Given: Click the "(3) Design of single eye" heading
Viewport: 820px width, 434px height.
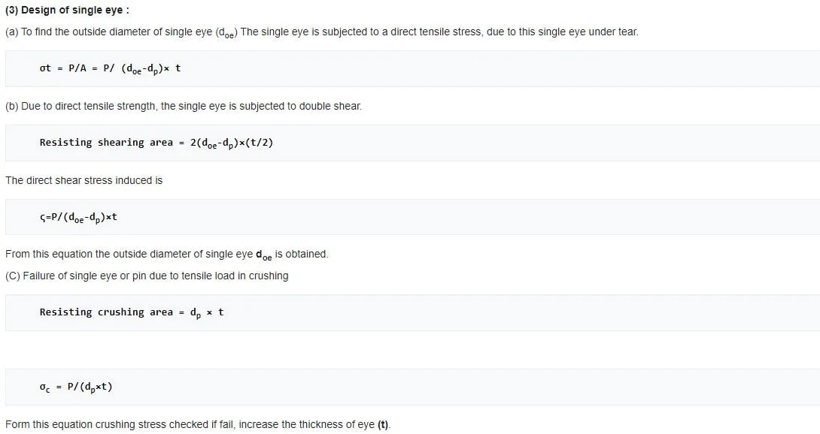Looking at the screenshot, I should pos(67,10).
